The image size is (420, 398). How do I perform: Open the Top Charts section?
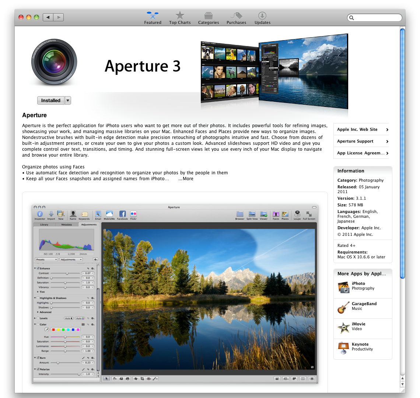[x=180, y=18]
